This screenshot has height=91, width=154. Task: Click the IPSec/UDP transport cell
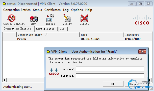click(x=133, y=39)
